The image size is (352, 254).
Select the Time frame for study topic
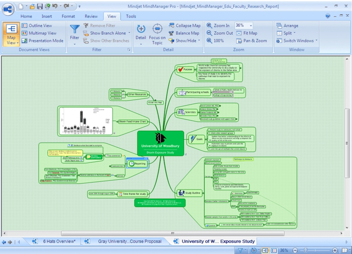click(x=132, y=194)
